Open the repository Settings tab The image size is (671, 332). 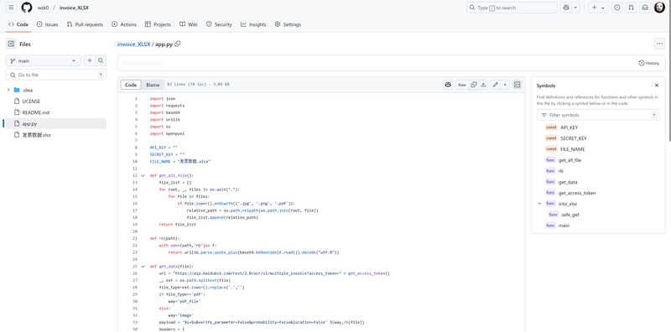coord(288,24)
